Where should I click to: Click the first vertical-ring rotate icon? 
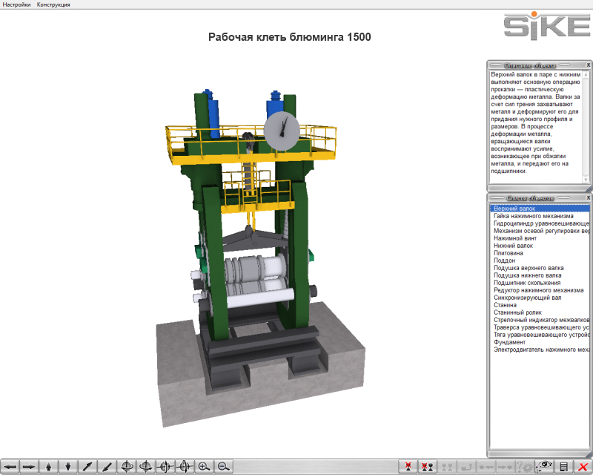[165, 466]
